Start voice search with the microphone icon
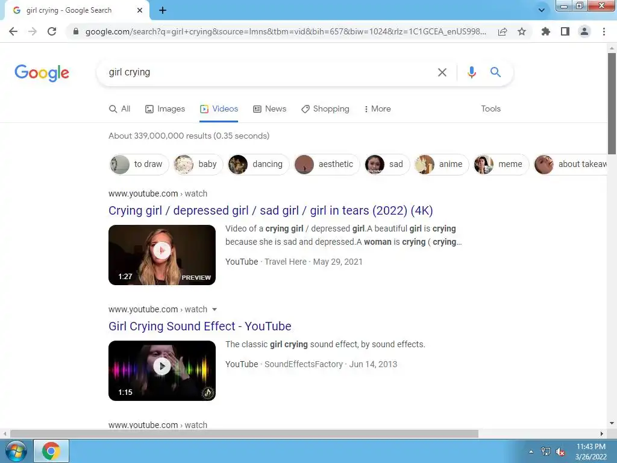 471,72
